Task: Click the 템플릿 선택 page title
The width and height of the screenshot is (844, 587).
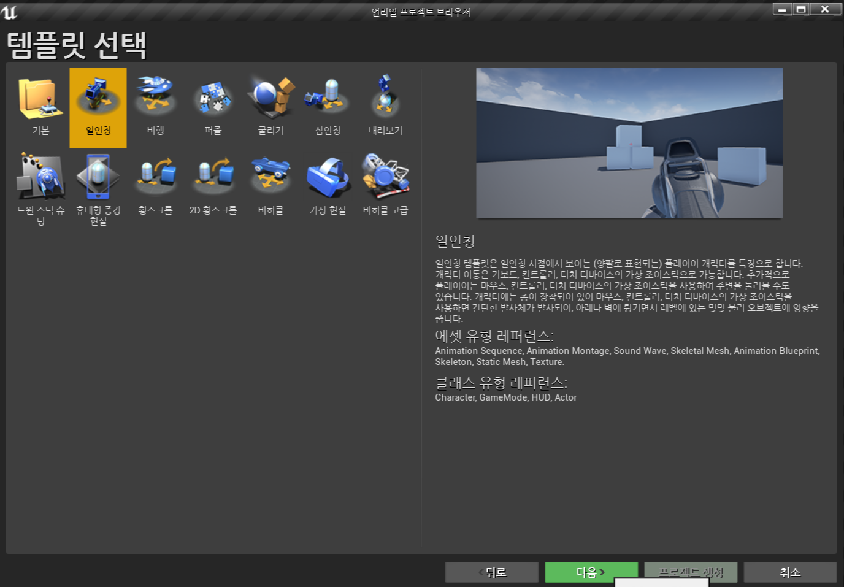Action: (x=77, y=45)
